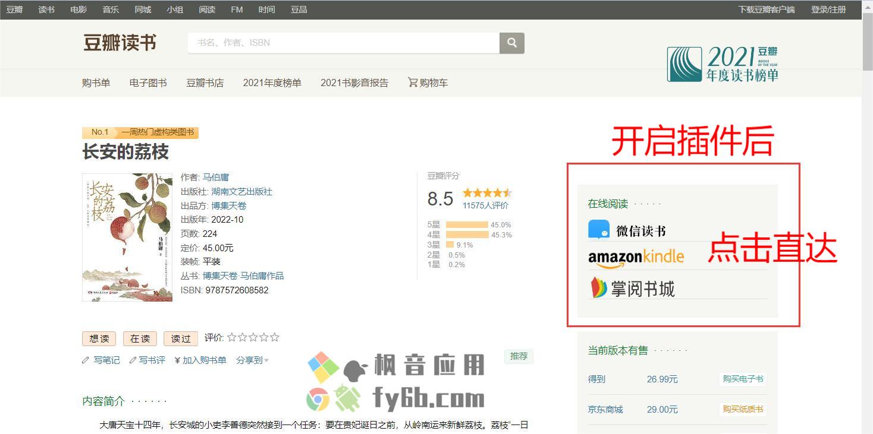Click the 5星 rating bar
The image size is (873, 434).
tap(467, 224)
